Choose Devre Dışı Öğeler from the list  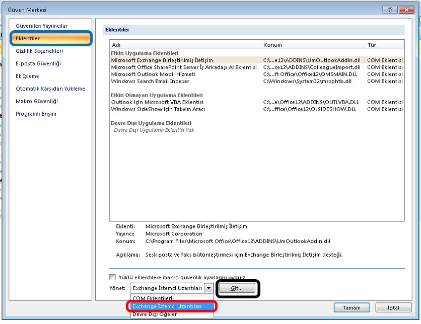click(172, 314)
